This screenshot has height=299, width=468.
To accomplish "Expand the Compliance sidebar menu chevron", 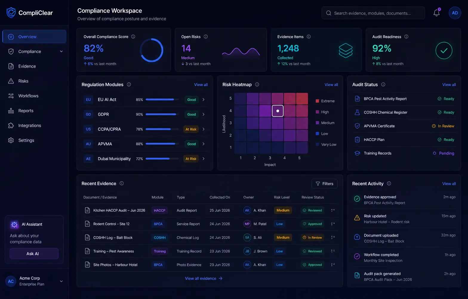I will point(61,51).
